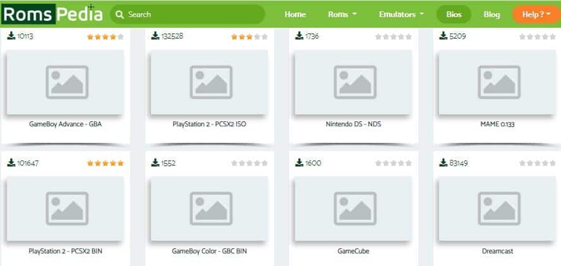Click download icon beside 10113
Viewport: 561px width, 266px height.
coord(11,36)
